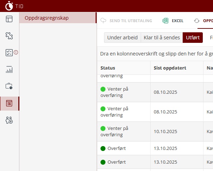This screenshot has height=171, width=213.
Task: Open the bar chart reports icon
Action: (9, 70)
